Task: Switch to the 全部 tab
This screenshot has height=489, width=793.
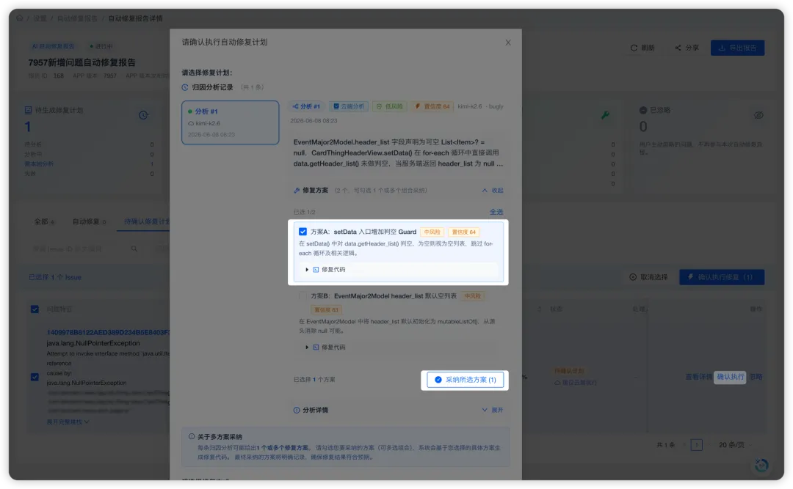Action: click(44, 221)
